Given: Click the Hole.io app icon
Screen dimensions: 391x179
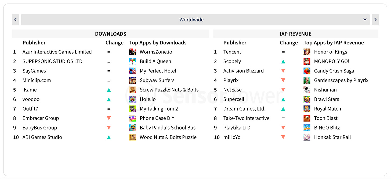Looking at the screenshot, I should pos(132,99).
